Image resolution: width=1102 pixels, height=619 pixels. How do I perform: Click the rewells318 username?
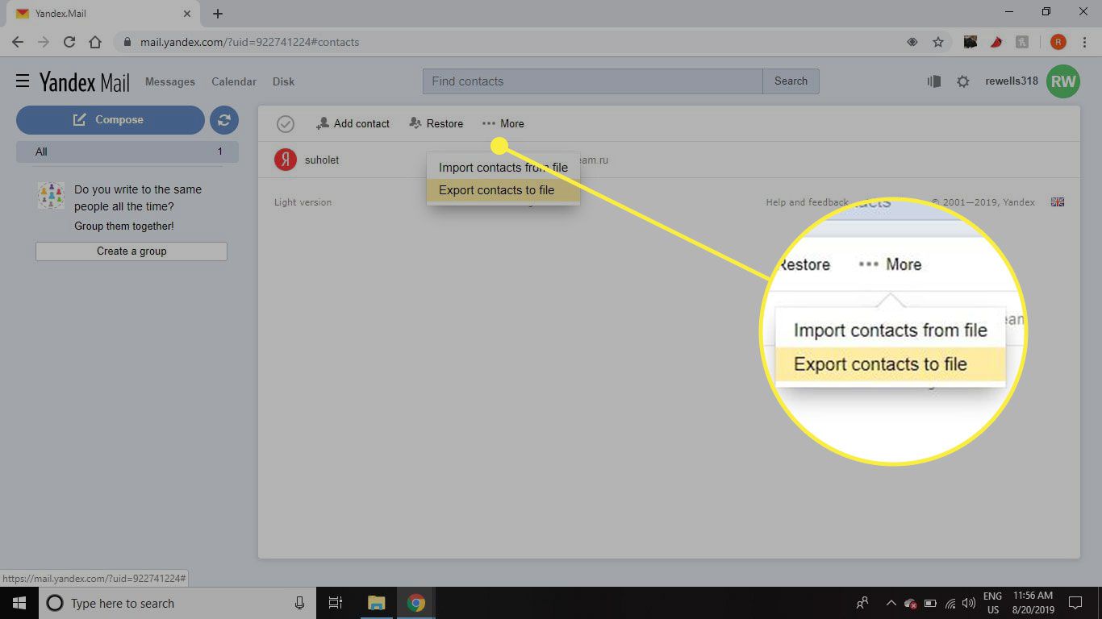tap(1012, 81)
